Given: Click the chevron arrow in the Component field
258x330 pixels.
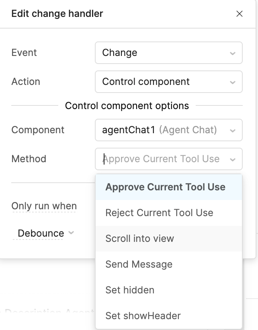Looking at the screenshot, I should tap(232, 130).
